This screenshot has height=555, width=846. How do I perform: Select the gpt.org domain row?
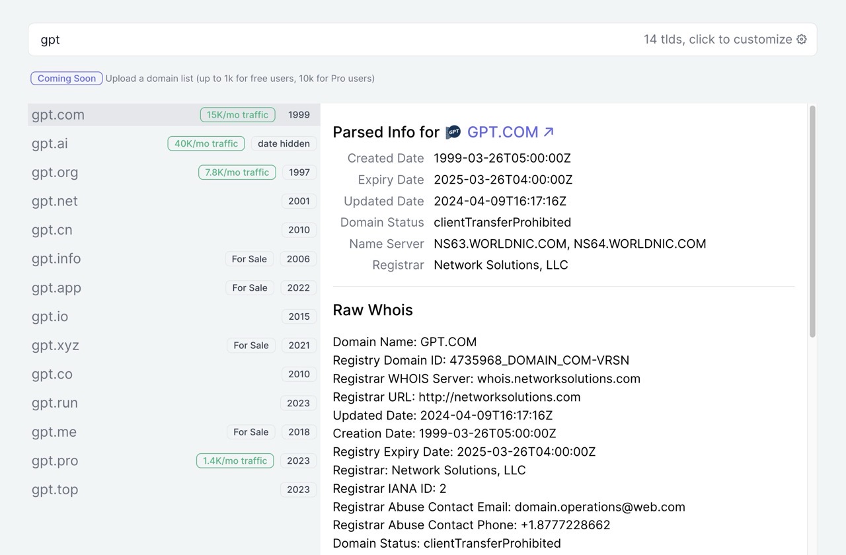(174, 172)
